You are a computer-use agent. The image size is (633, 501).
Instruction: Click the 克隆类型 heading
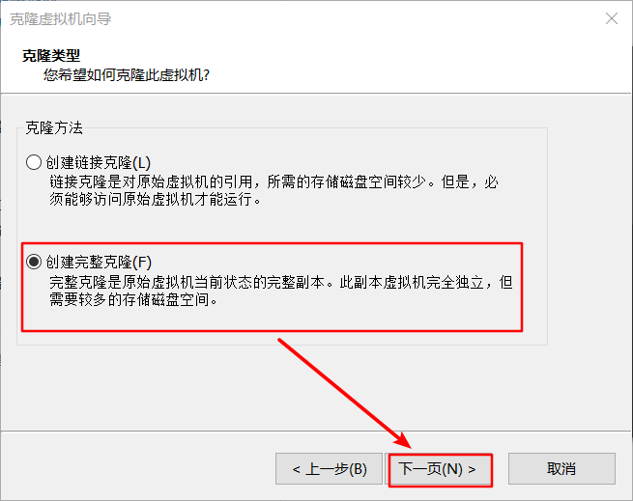coord(51,56)
